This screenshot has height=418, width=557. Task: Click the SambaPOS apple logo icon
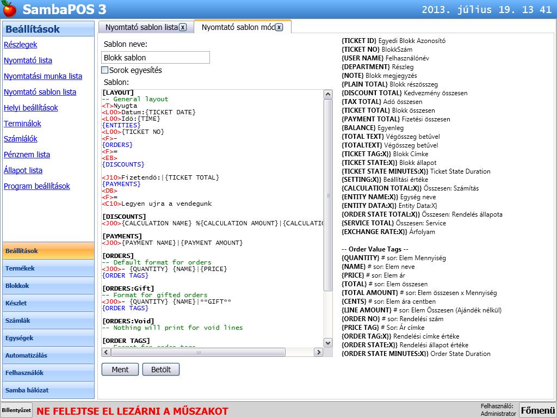coord(9,9)
